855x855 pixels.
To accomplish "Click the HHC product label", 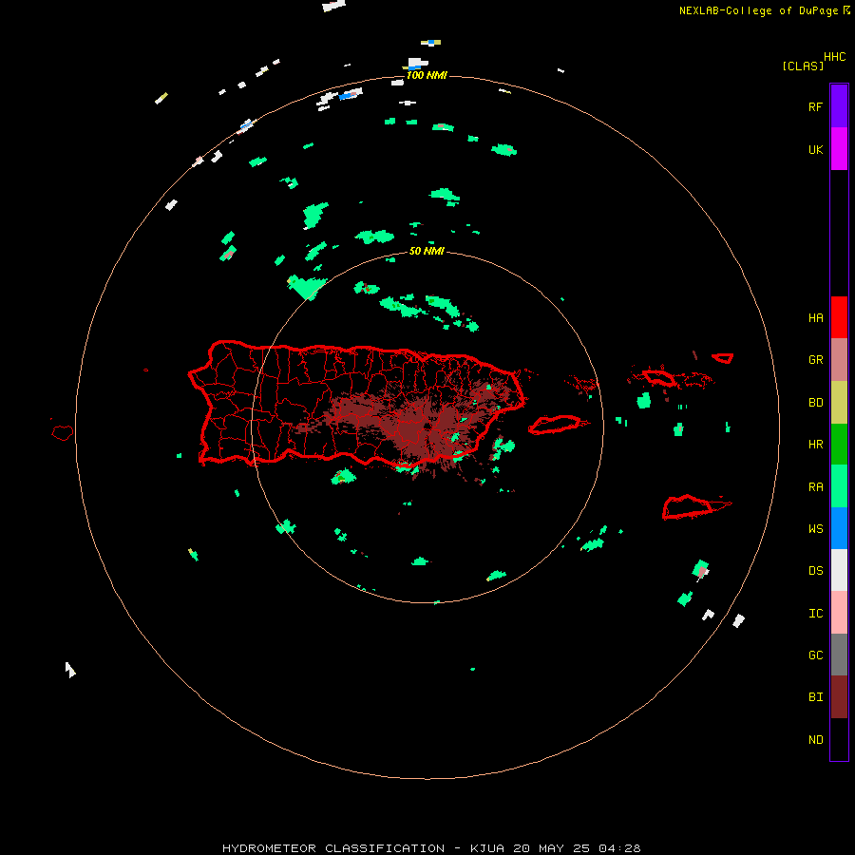I will [x=834, y=57].
